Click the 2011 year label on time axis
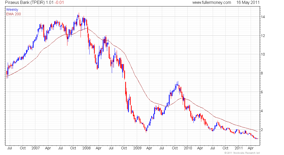The width and height of the screenshot is (284, 155). pos(239,148)
